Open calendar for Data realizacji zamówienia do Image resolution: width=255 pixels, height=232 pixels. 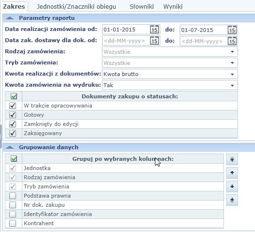pyautogui.click(x=232, y=30)
